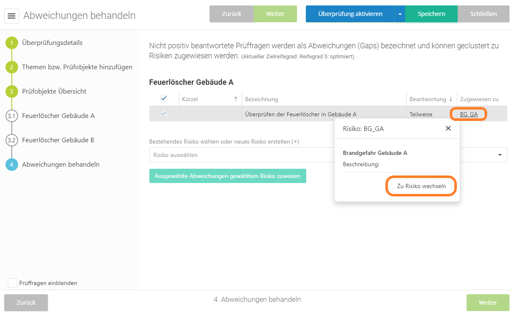Click the Schließen button
The height and width of the screenshot is (314, 512).
(483, 14)
